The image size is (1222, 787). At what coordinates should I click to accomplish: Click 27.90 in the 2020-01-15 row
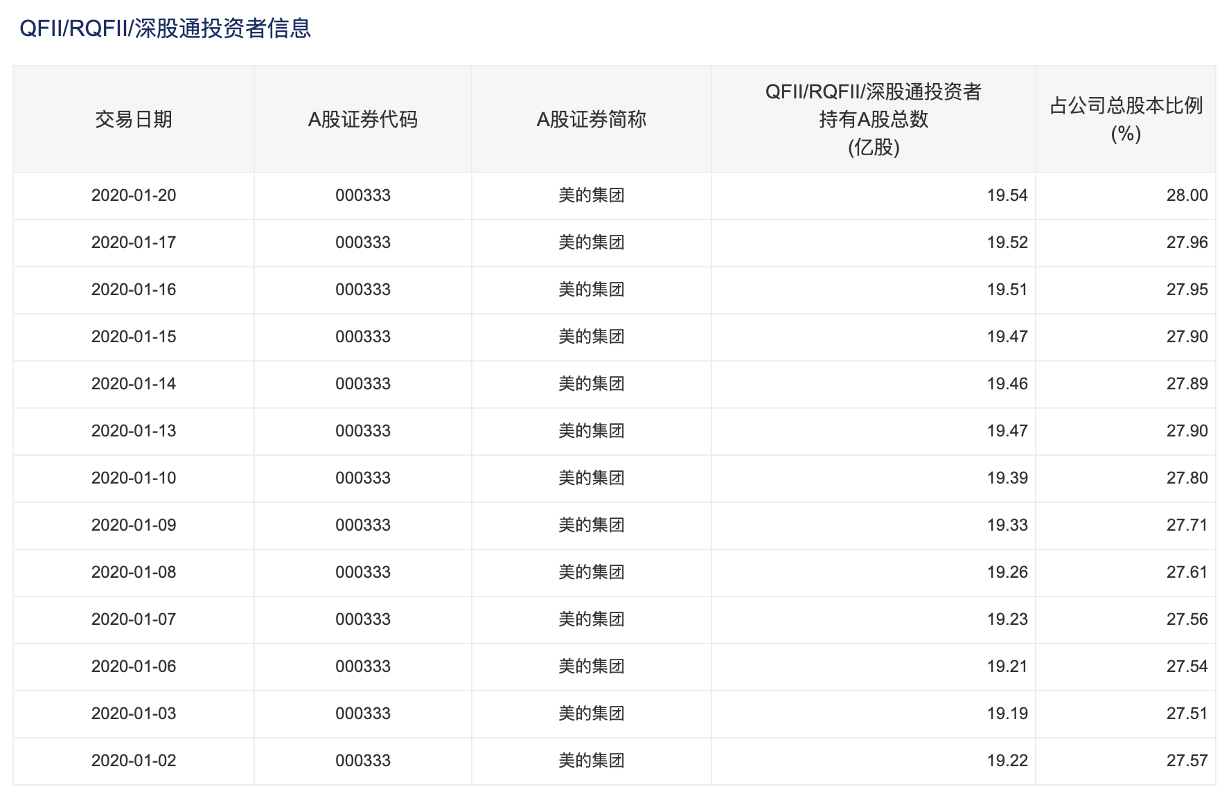[1187, 337]
